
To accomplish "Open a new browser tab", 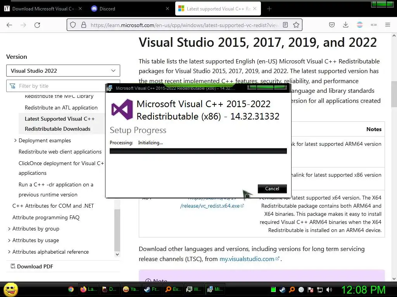I will [x=269, y=9].
